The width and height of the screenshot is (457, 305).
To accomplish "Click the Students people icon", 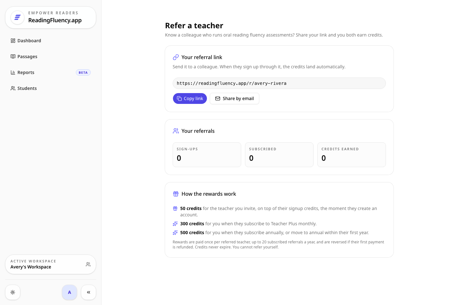I will (x=13, y=88).
